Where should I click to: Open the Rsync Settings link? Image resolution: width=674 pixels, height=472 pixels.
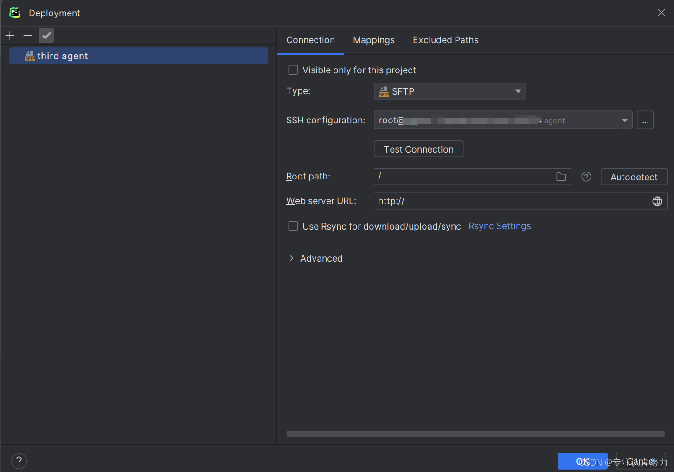tap(500, 226)
